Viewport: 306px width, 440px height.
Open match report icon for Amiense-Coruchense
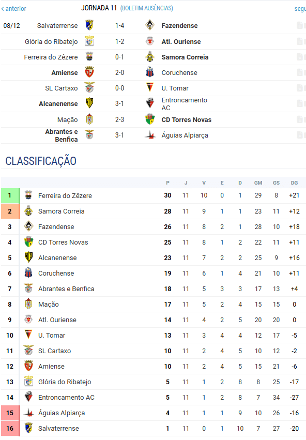click(x=300, y=73)
